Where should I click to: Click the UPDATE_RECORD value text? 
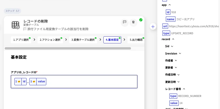tap(182, 33)
